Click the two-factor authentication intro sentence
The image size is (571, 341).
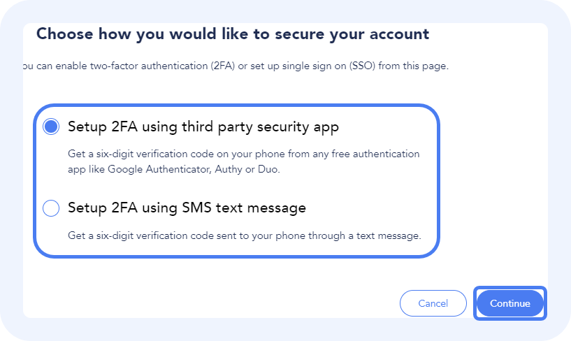click(x=235, y=66)
